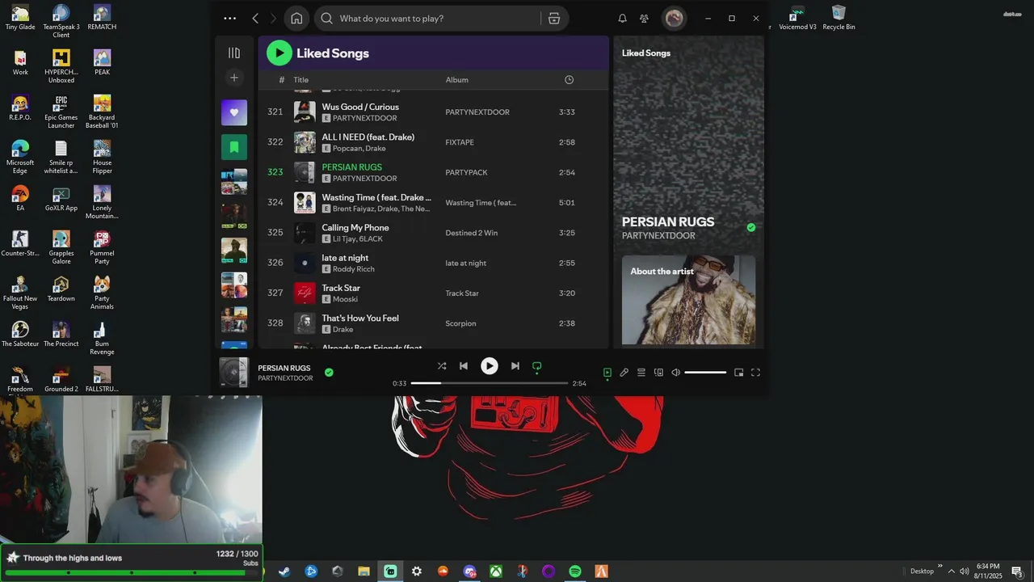The height and width of the screenshot is (582, 1034).
Task: Click the Wasting Time album cover thumbnail
Action: coord(305,203)
